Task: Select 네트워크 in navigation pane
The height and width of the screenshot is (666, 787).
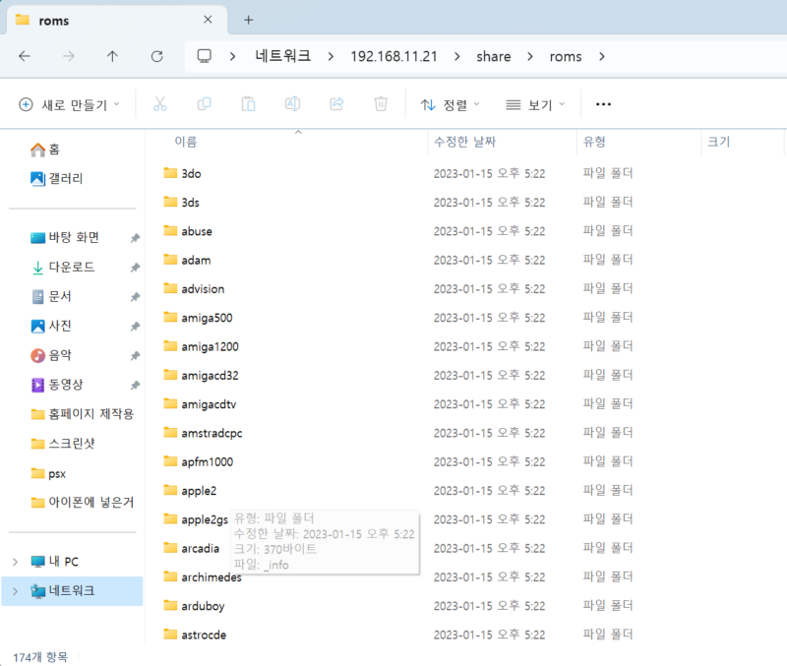Action: point(72,591)
